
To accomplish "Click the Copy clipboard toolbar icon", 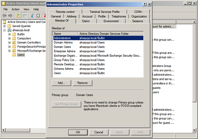I will (x=38, y=15).
